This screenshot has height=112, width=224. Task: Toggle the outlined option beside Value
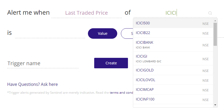coord(127,33)
